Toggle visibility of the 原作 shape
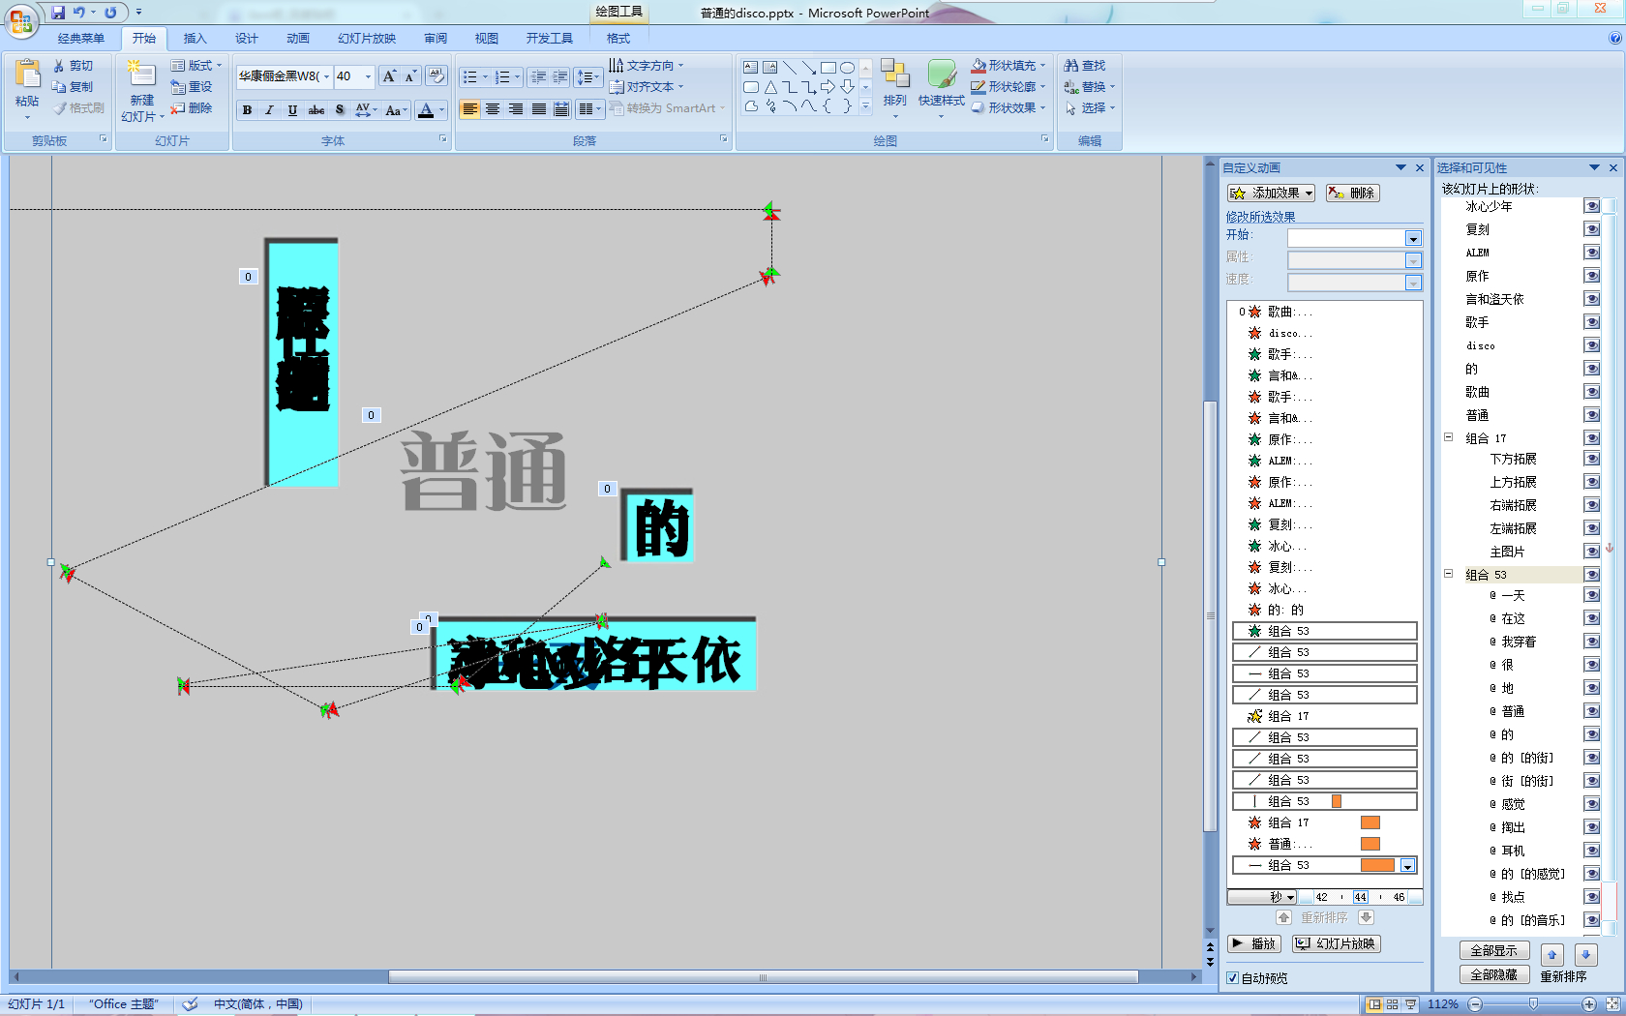This screenshot has width=1626, height=1016. click(1592, 276)
